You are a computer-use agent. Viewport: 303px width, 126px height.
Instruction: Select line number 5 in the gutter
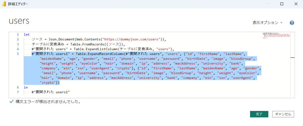18,54
